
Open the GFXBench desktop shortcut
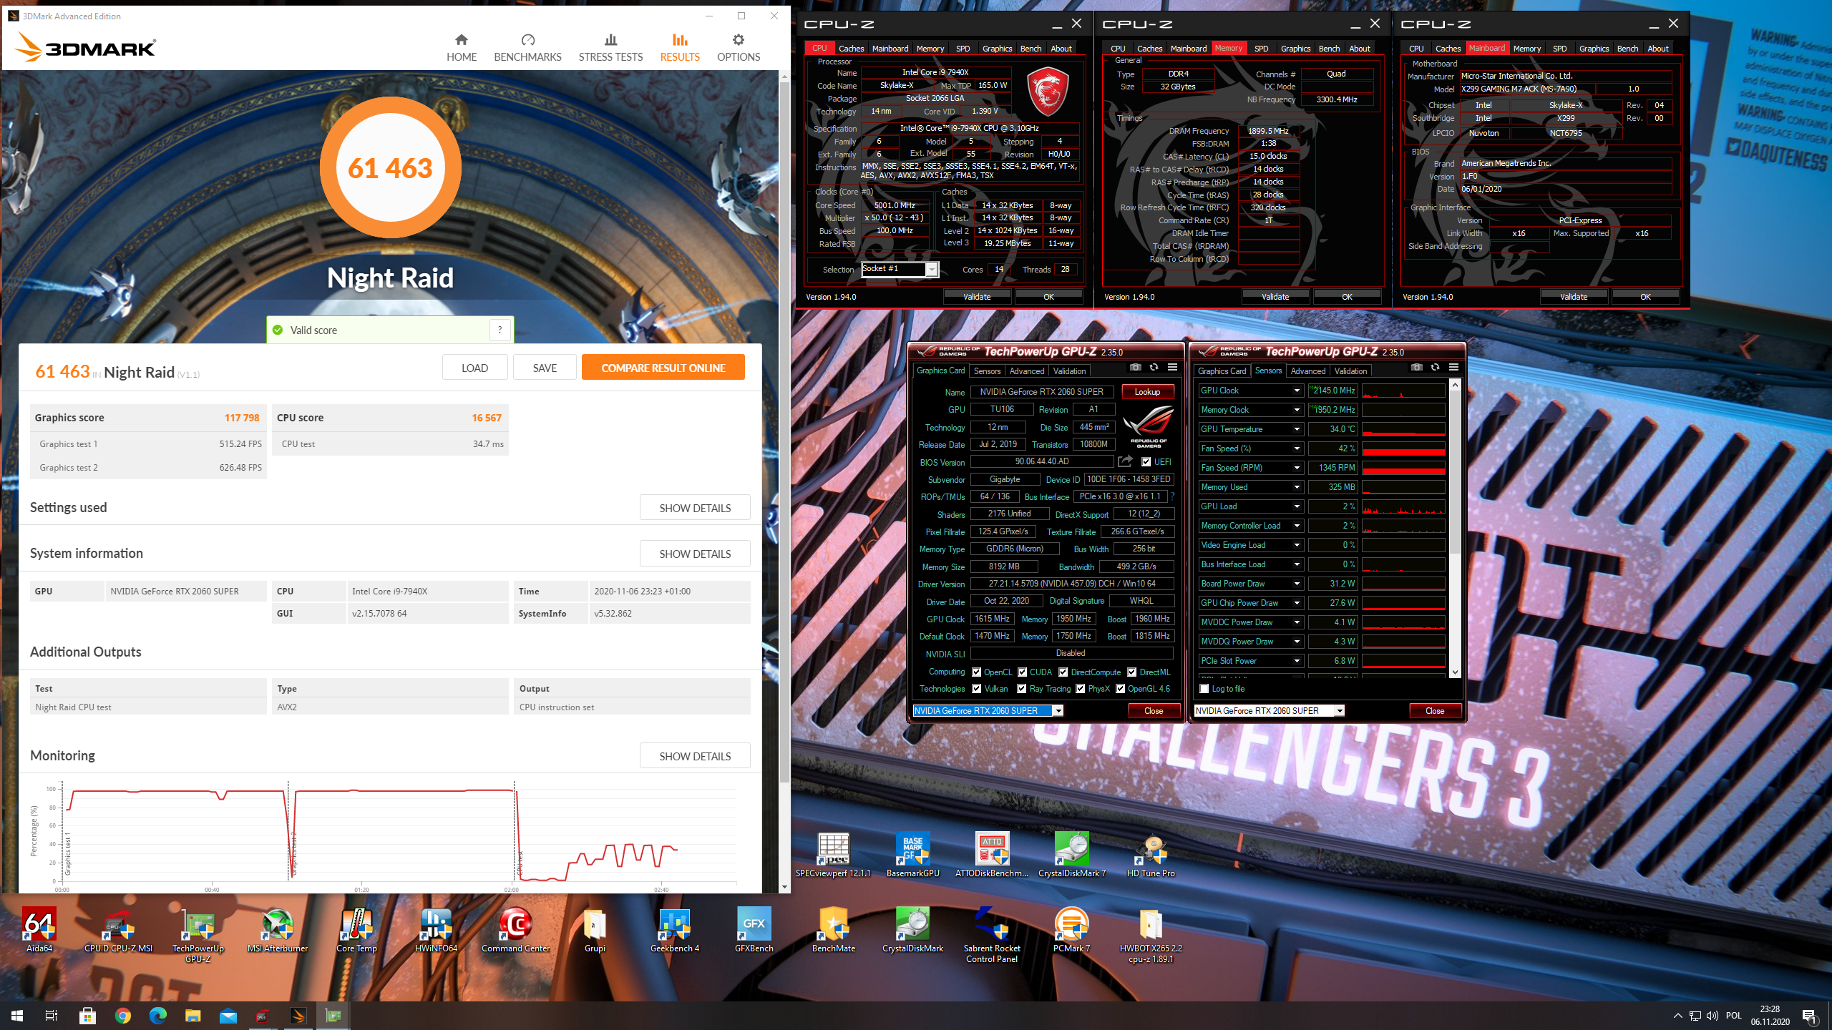pyautogui.click(x=754, y=930)
